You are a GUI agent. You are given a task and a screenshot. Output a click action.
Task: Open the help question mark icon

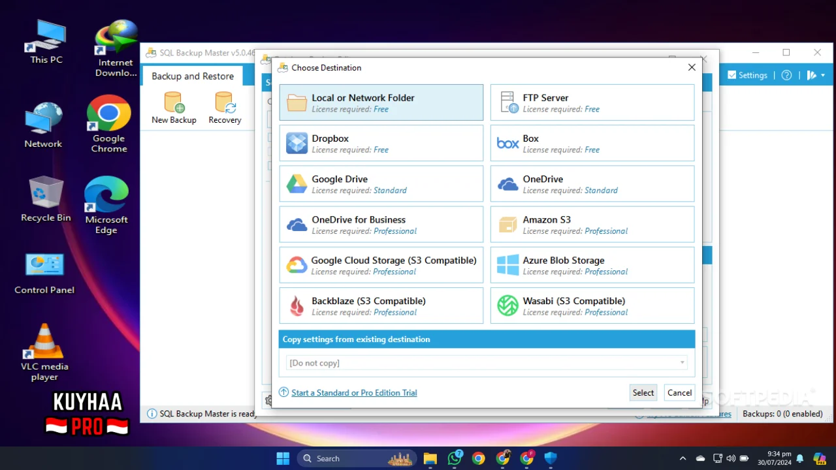click(786, 75)
